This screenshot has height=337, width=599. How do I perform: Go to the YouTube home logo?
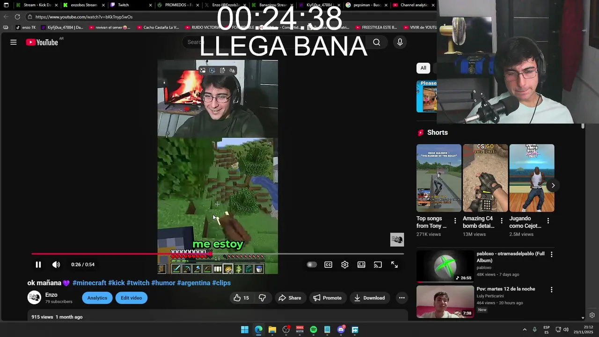click(x=42, y=42)
